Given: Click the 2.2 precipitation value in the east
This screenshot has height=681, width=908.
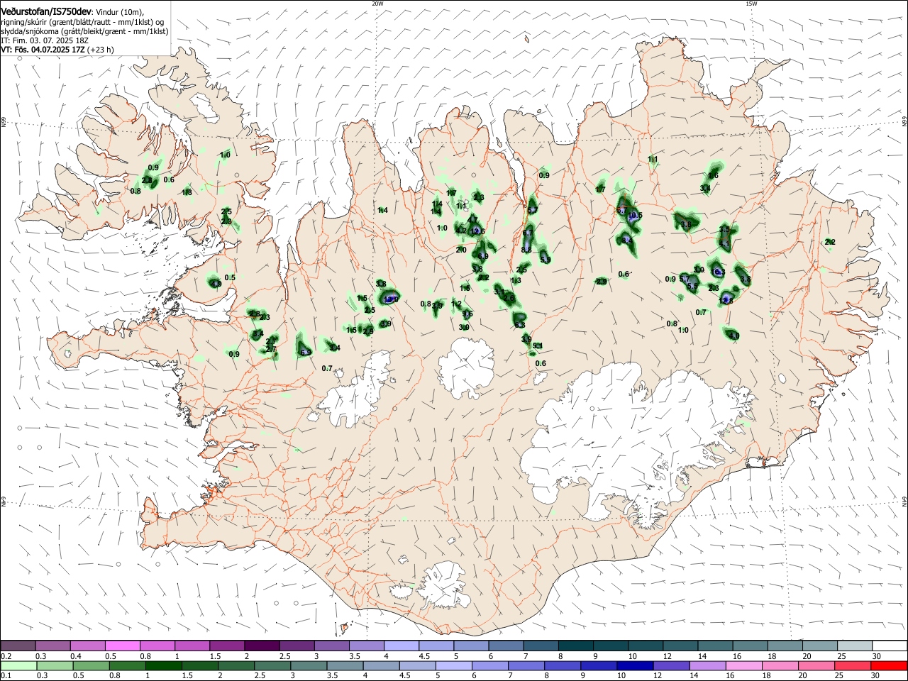Looking at the screenshot, I should coord(830,242).
